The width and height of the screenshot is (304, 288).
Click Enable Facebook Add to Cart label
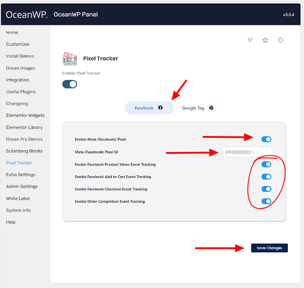[113, 177]
